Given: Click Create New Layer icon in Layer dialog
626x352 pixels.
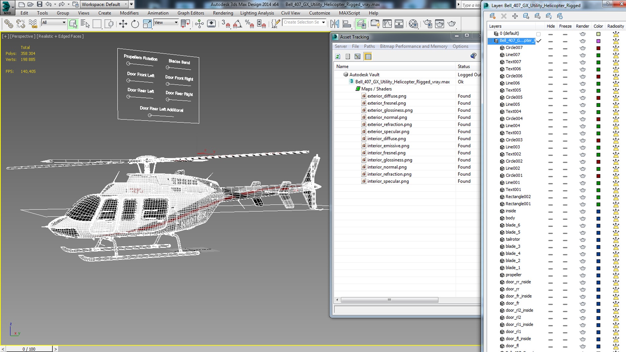Looking at the screenshot, I should click(x=493, y=16).
